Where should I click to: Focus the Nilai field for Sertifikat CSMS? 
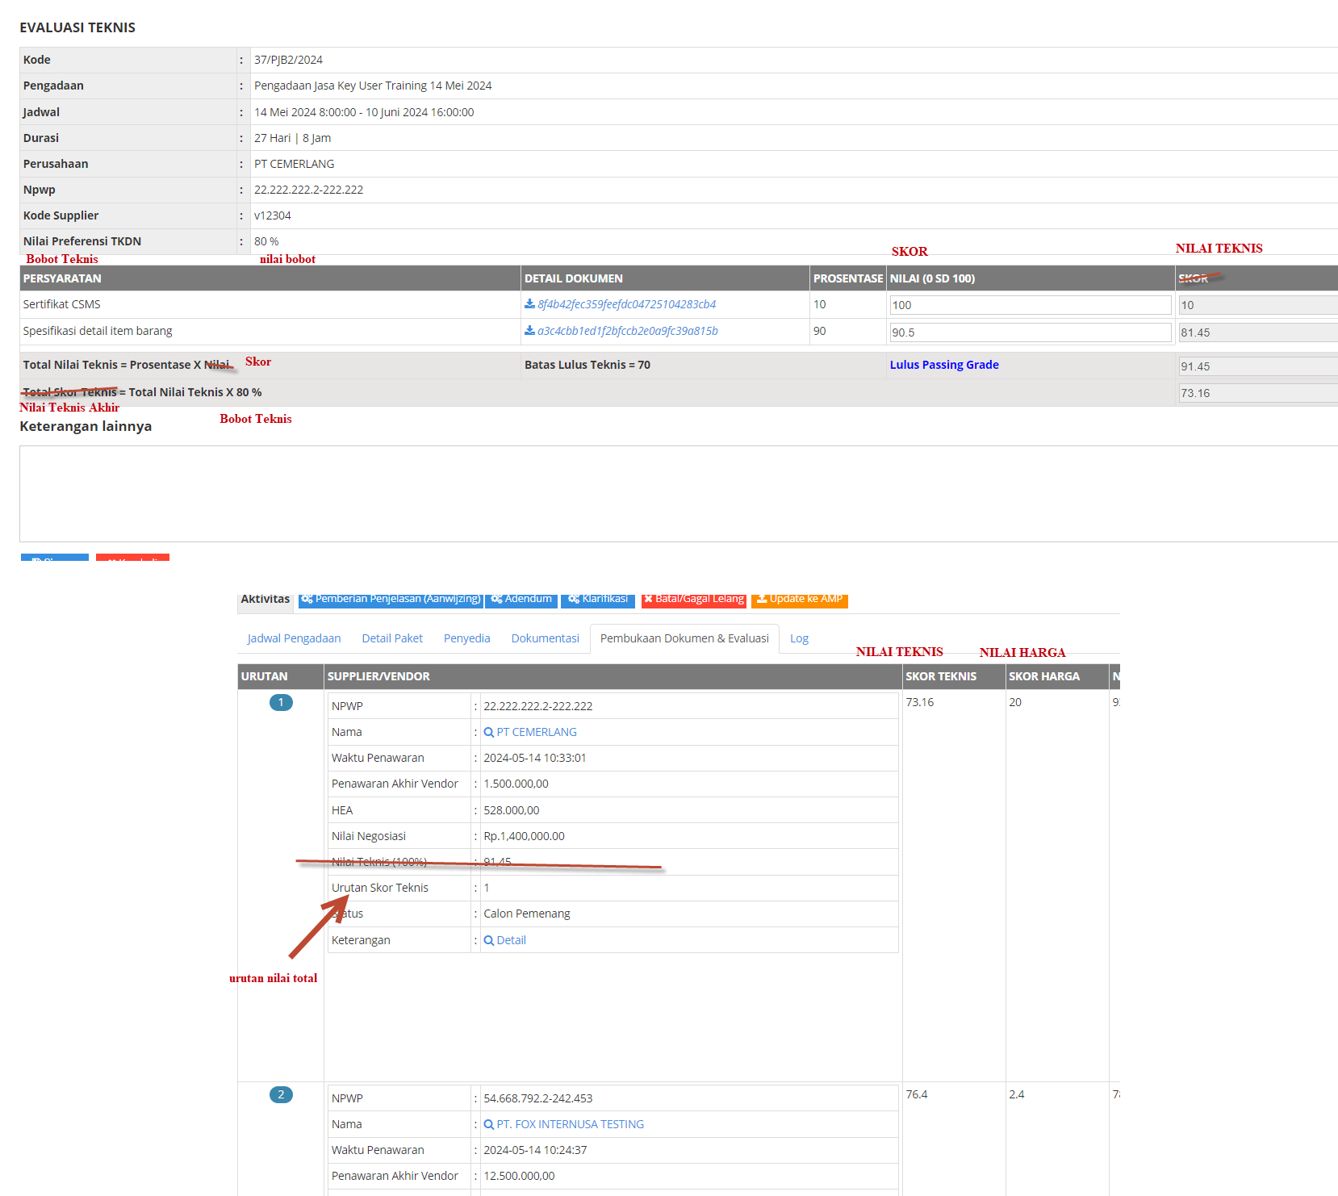pos(1031,305)
